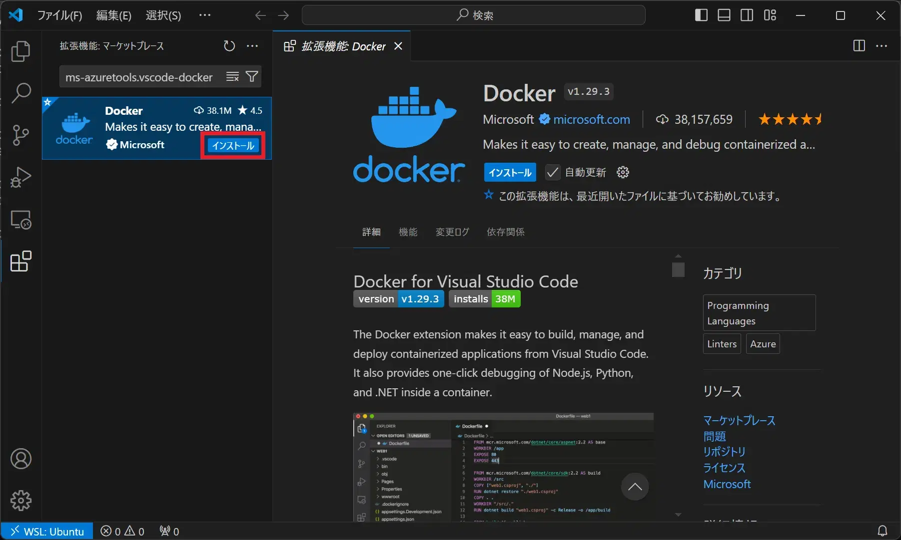This screenshot has width=901, height=540.
Task: Toggle the 自動更新 checkbox
Action: click(552, 172)
